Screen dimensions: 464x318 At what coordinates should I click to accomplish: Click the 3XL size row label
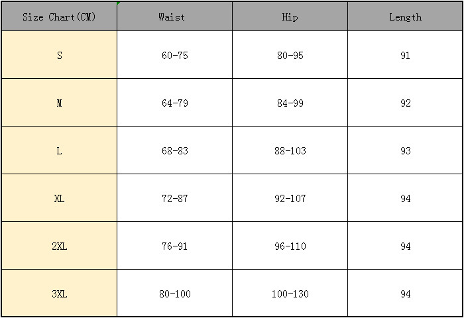click(x=59, y=294)
